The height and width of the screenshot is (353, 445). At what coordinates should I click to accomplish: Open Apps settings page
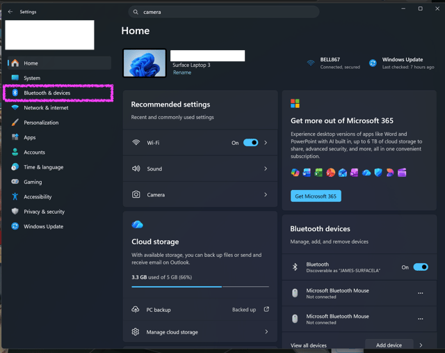[59, 137]
